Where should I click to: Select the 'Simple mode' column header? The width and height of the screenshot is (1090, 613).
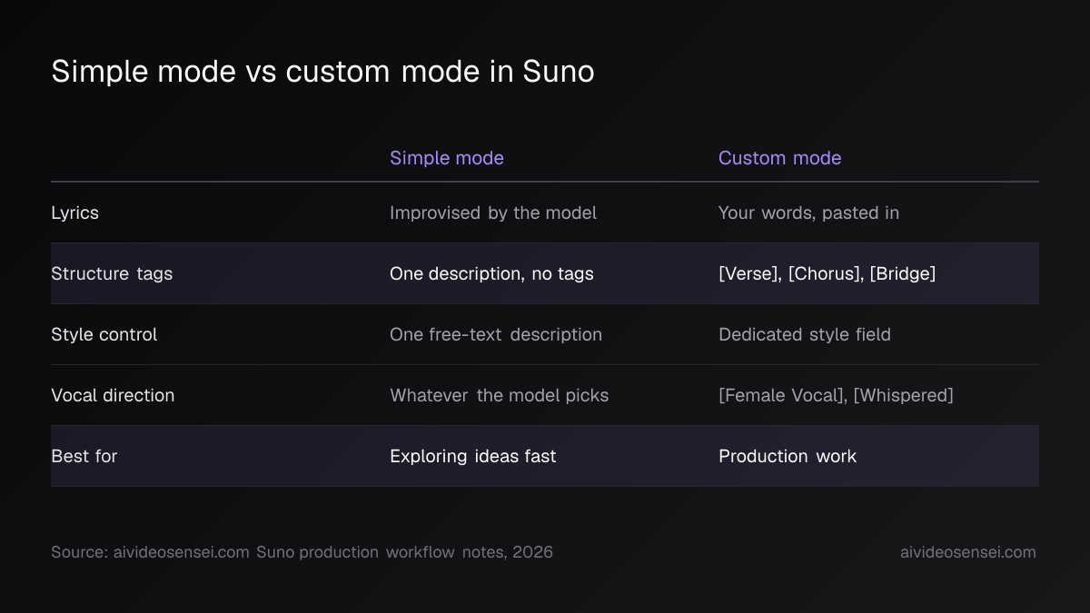[x=447, y=158]
